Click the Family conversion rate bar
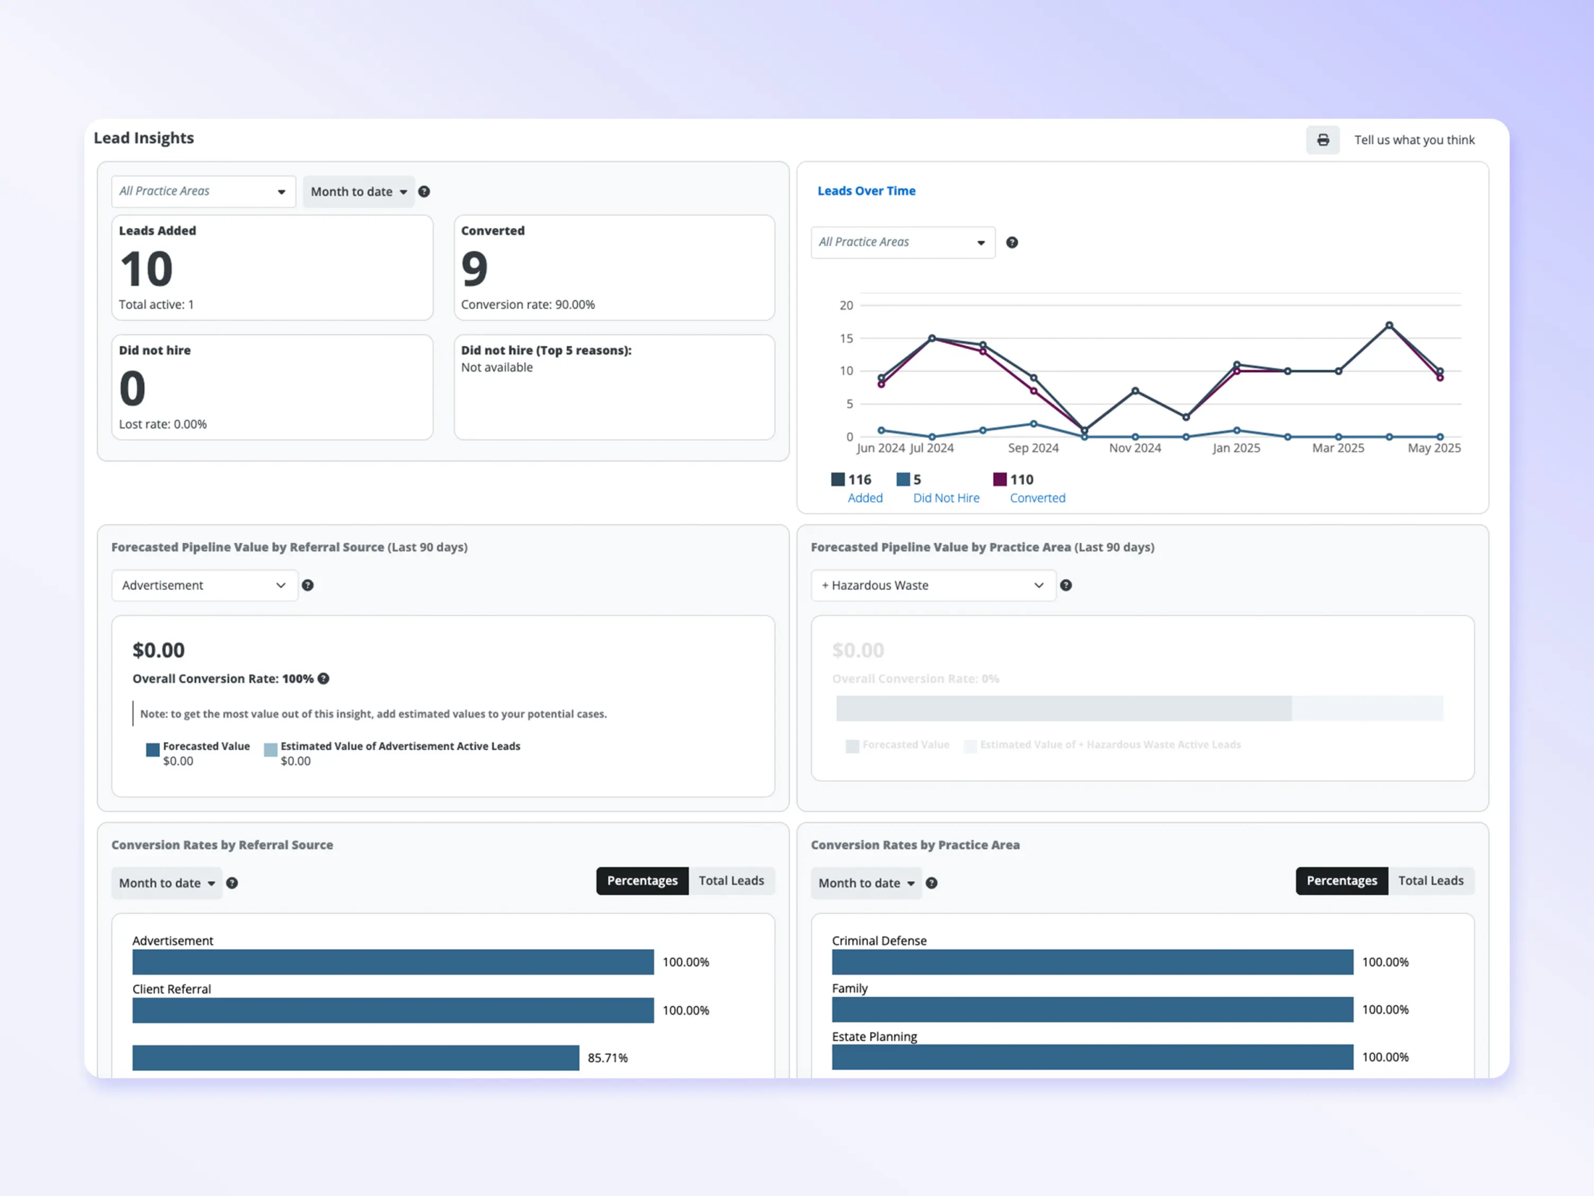The image size is (1594, 1196). point(1092,1010)
